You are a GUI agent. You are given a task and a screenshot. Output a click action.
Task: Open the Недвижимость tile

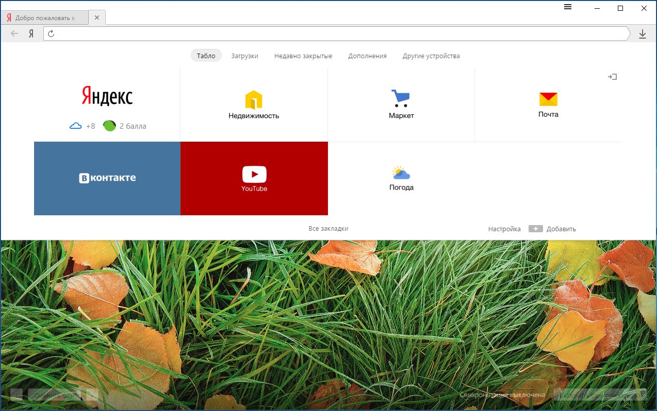click(254, 105)
